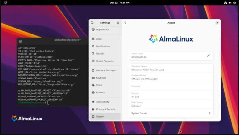
Task: Click the Disk Capacity value Unknown
Action: point(136,106)
